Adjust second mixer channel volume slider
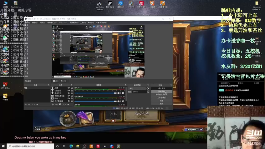 point(95,101)
